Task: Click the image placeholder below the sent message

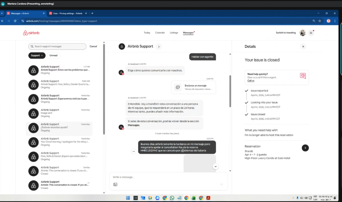Action: (x=200, y=163)
